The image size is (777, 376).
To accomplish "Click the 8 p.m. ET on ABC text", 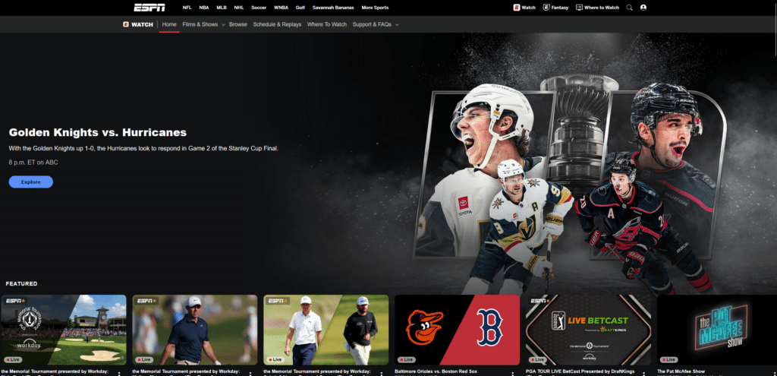I will coord(33,163).
